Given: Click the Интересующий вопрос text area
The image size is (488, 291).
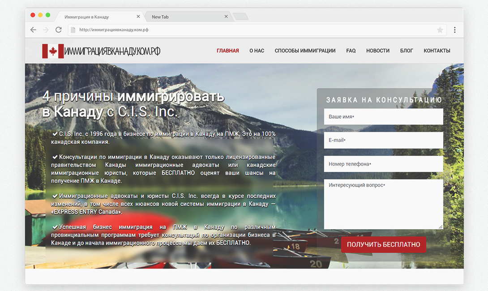Looking at the screenshot, I should coord(383,204).
